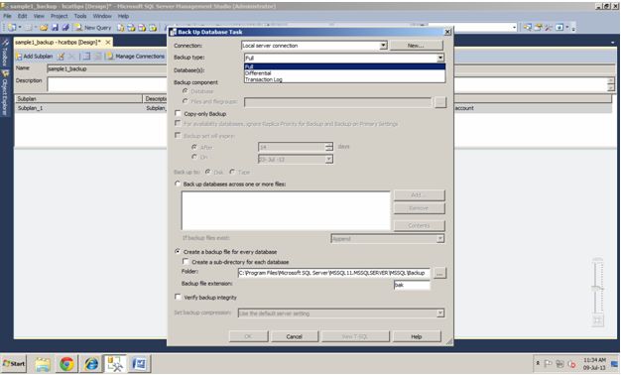Click the Backup type dropdown arrow
The height and width of the screenshot is (375, 621).
[x=440, y=59]
